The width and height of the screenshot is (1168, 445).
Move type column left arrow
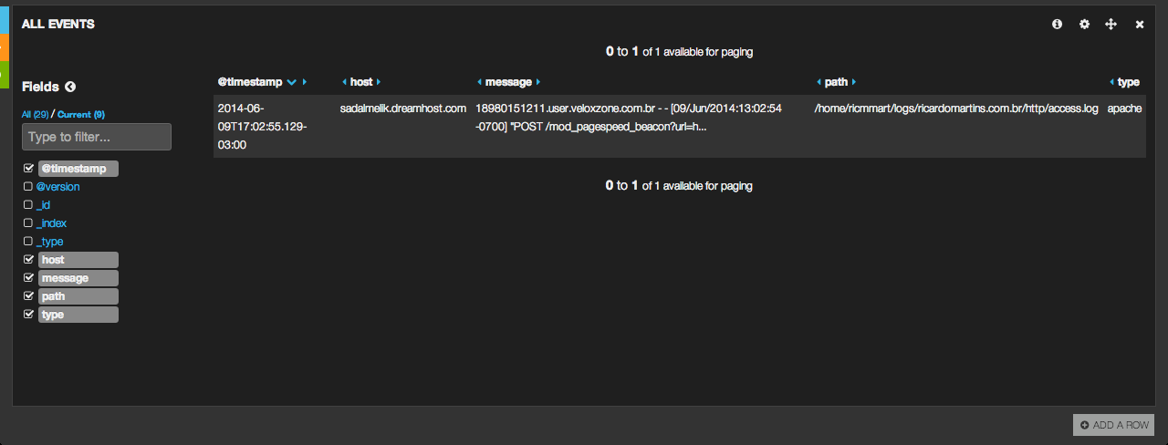(x=1111, y=82)
